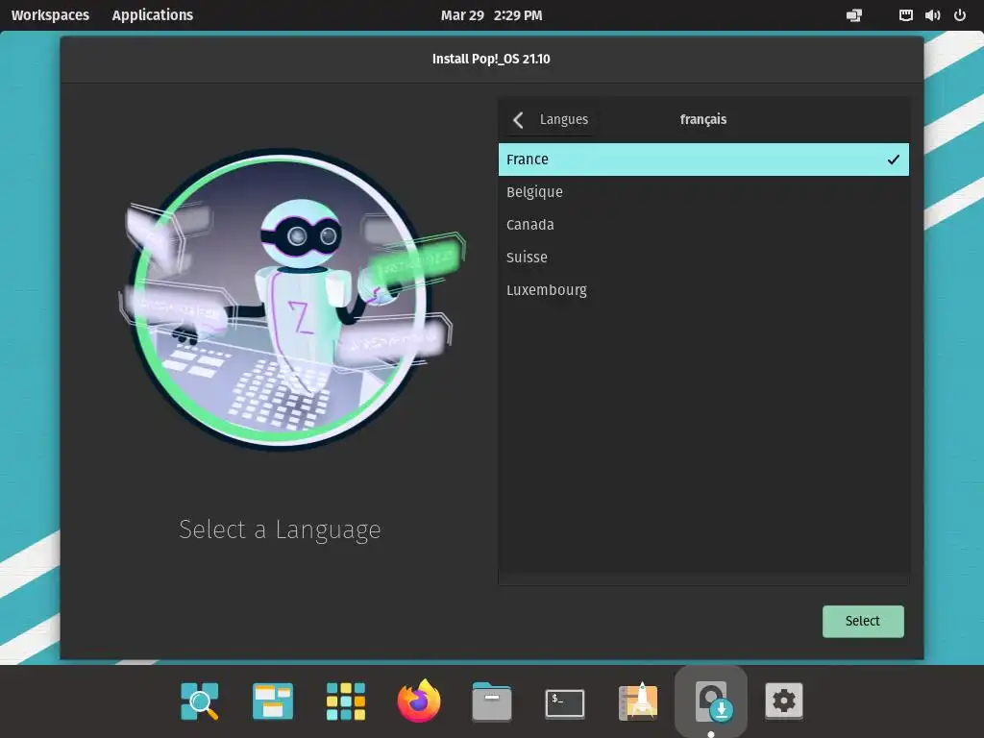Image resolution: width=984 pixels, height=738 pixels.
Task: Launch Firefox from the dock
Action: [x=419, y=701]
